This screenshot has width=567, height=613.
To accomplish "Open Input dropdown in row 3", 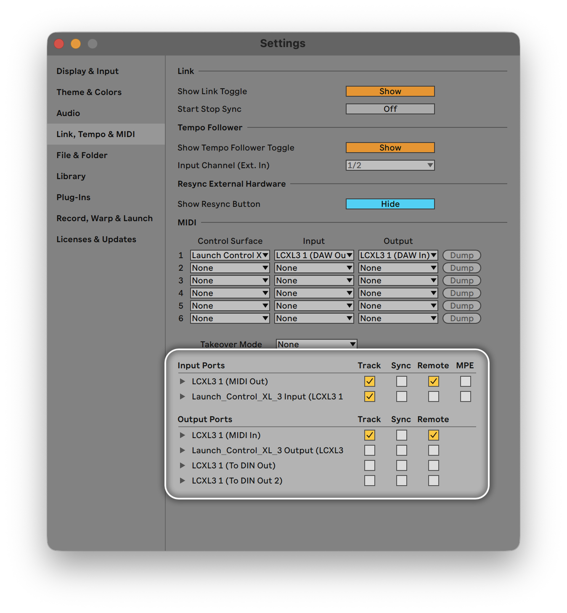I will [314, 280].
